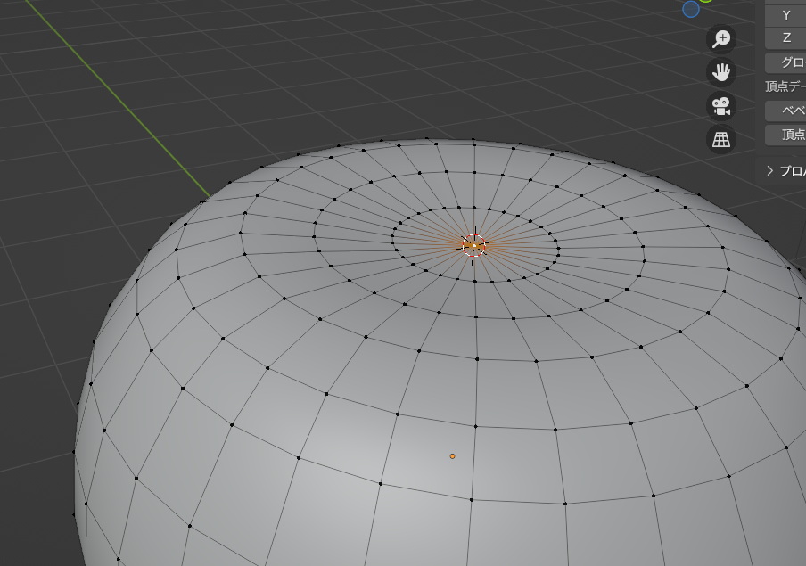Toggle camera view with the camera icon
The height and width of the screenshot is (566, 806).
(x=721, y=106)
